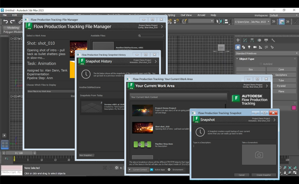Screen dimensions: 299x184
Task: Select the Systems category icon
Action: pyautogui.click(x=272, y=47)
